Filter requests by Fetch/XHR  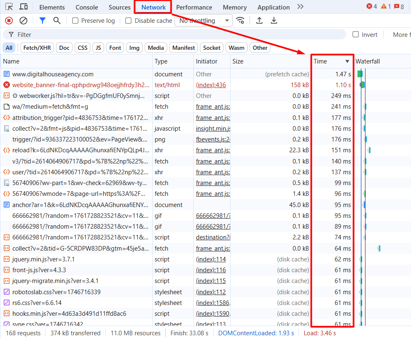coord(37,48)
